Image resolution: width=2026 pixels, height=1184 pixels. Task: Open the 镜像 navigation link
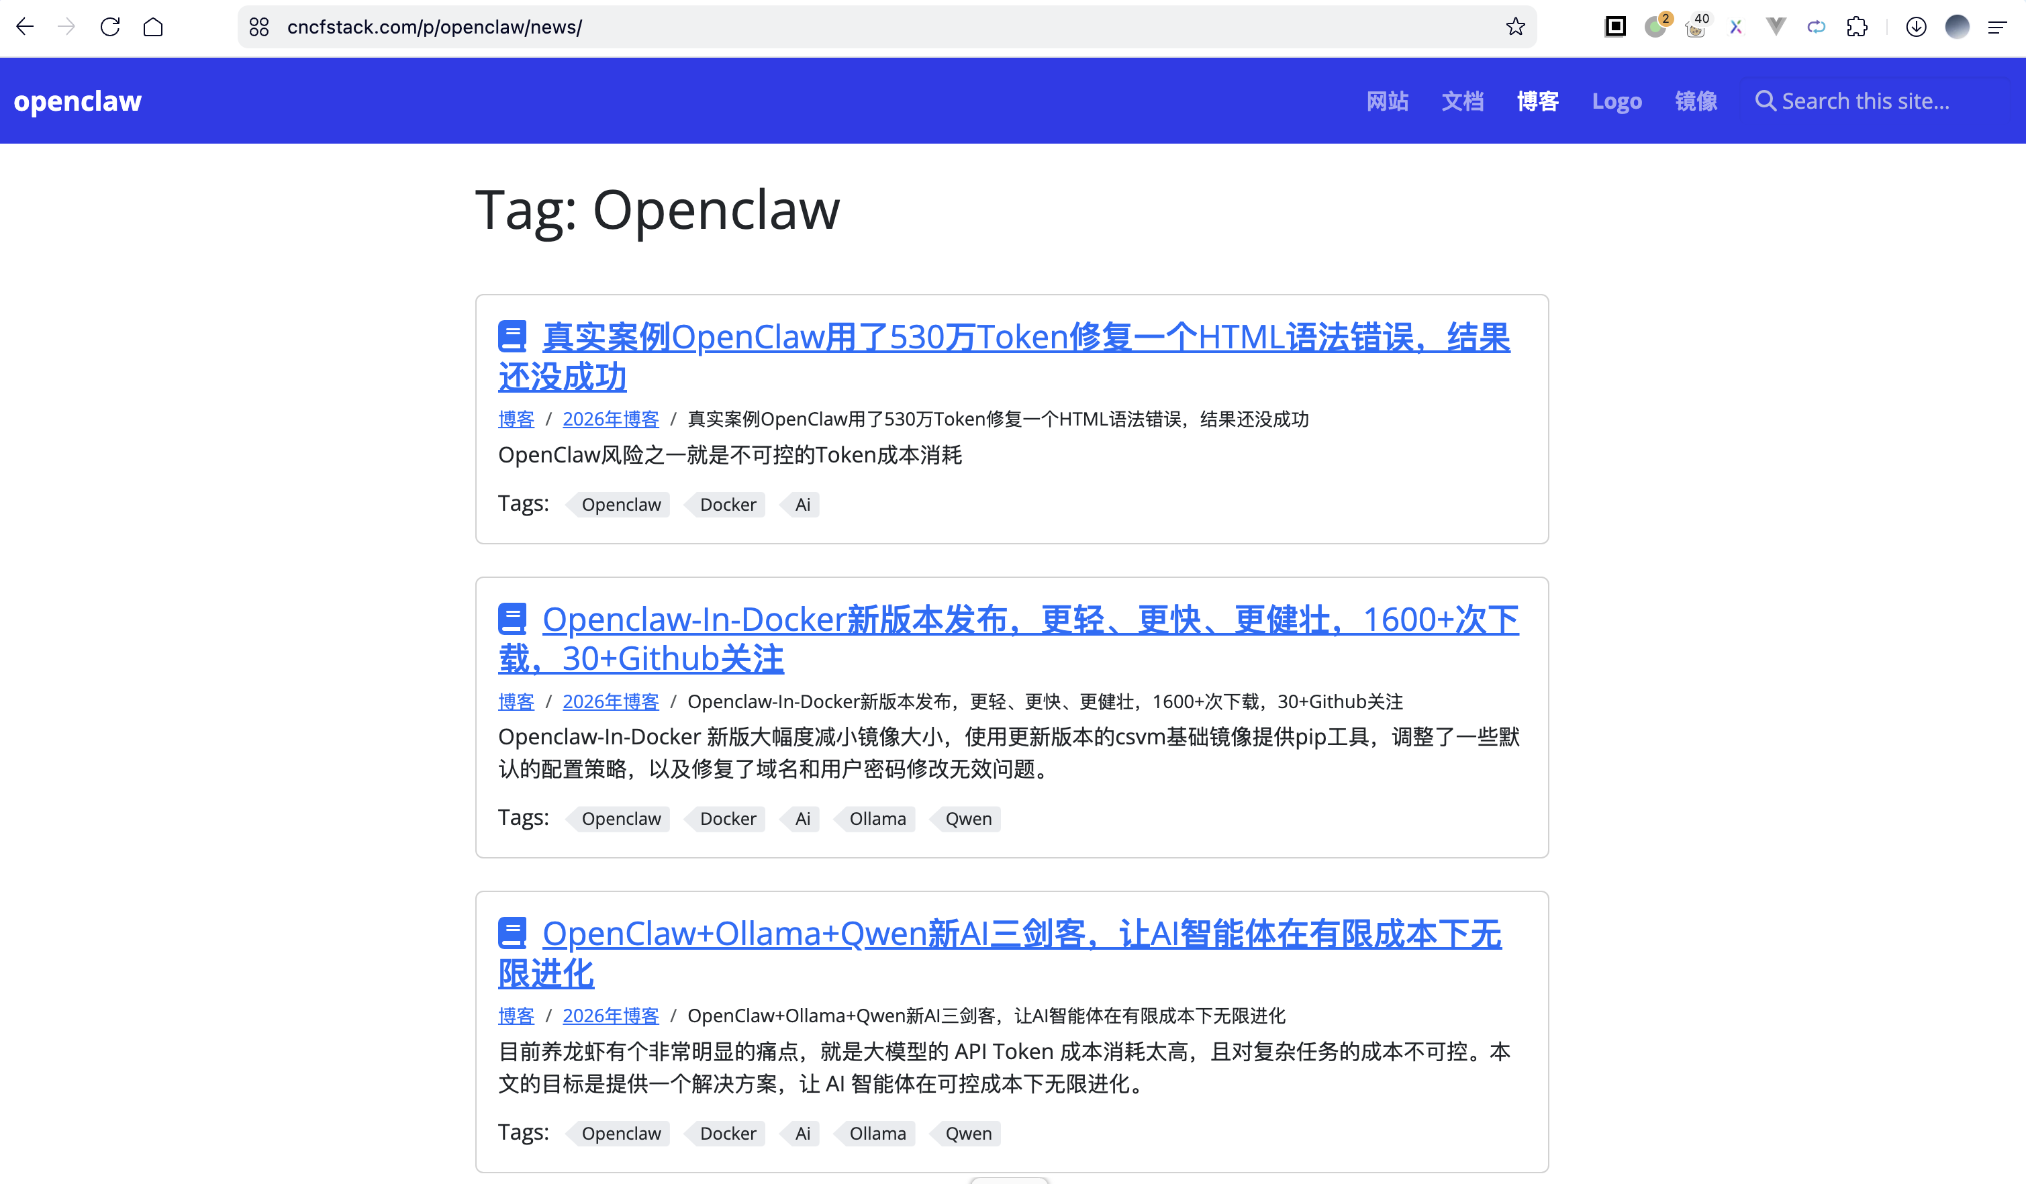click(x=1696, y=101)
